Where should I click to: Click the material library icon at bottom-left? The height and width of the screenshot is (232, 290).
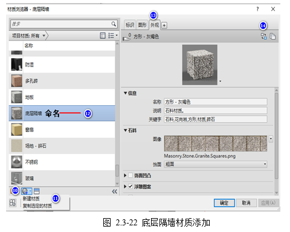pos(11,191)
